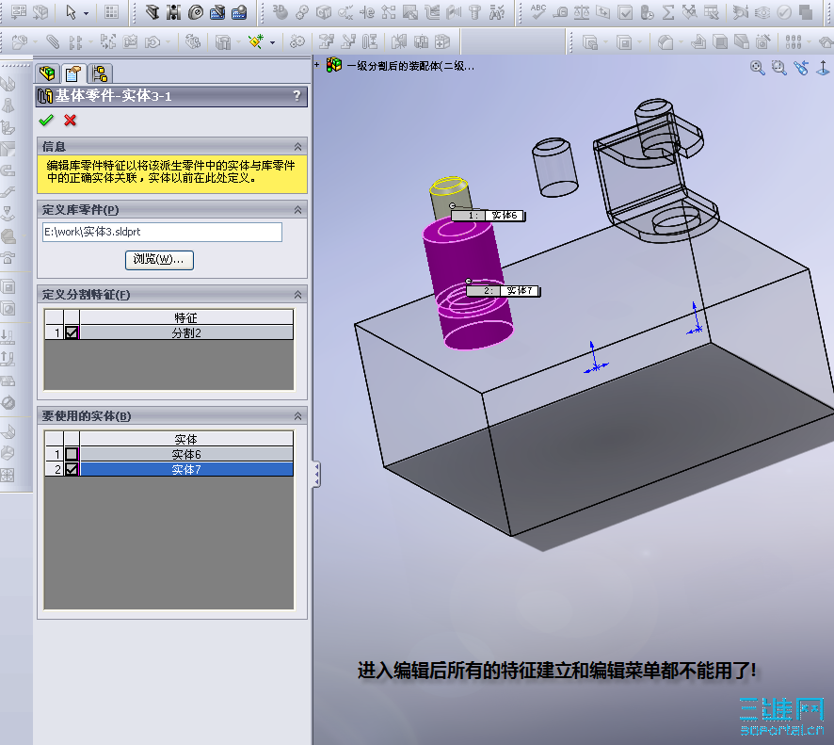Open the view display style dropdown
The height and width of the screenshot is (745, 834).
click(x=637, y=42)
